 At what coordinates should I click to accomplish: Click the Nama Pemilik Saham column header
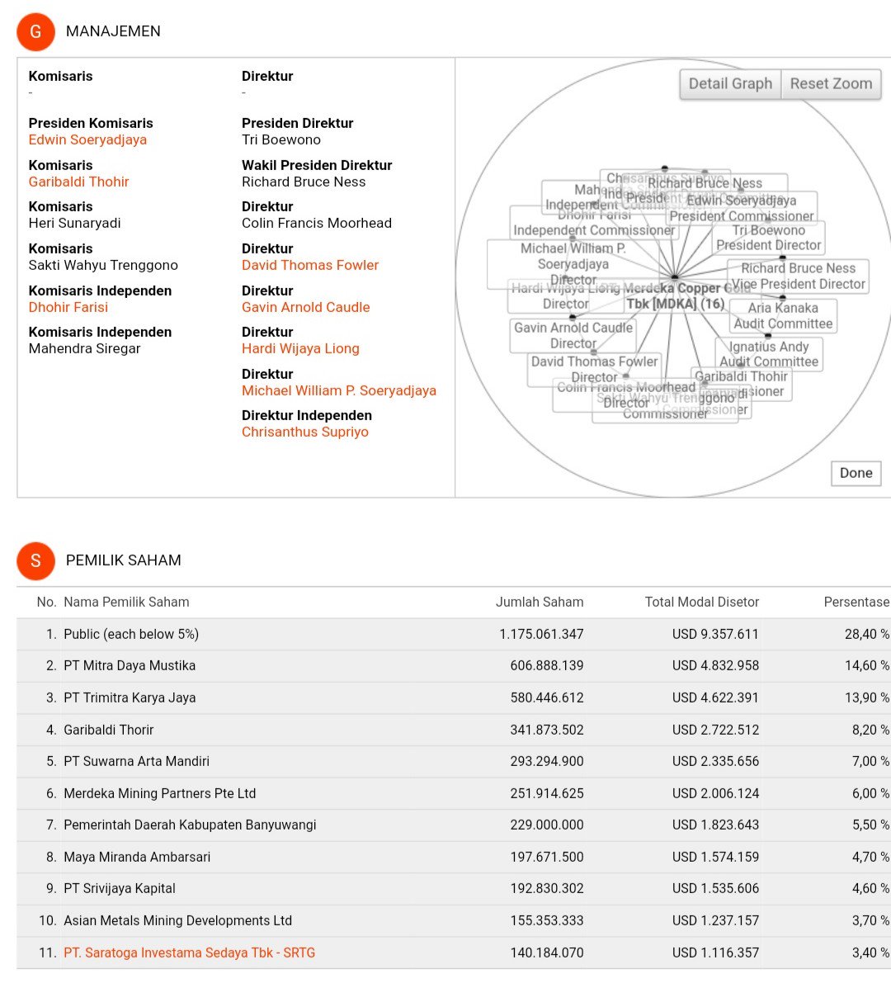(126, 603)
